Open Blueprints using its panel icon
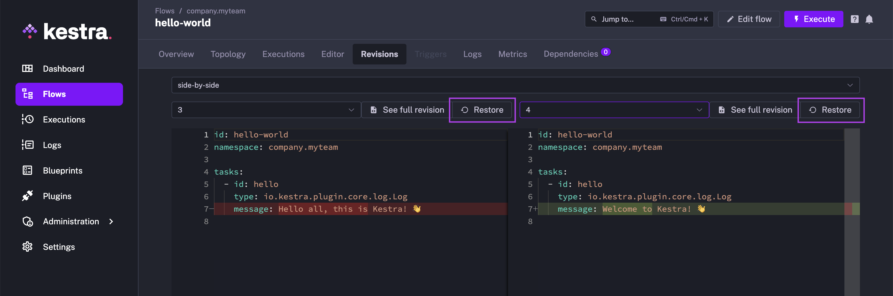Viewport: 893px width, 296px height. (27, 170)
